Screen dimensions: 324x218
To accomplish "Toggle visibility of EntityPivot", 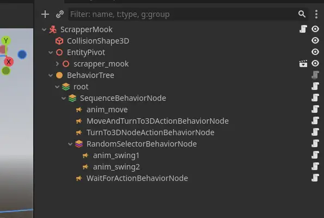I will 315,52.
